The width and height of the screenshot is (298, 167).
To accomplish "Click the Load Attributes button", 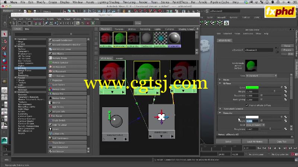I will coord(255,142).
